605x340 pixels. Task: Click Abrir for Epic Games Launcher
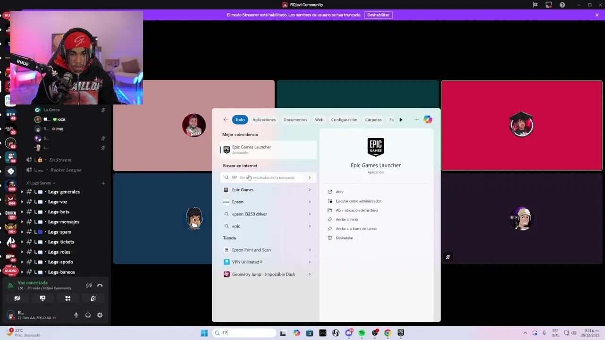click(340, 192)
